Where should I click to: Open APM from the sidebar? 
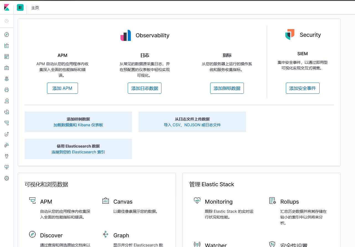pyautogui.click(x=7, y=123)
